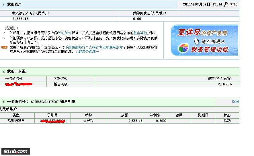254x156 pixels.
Task: Click 下载招商银行个人银行专业版最新版本 link
Action: point(94,47)
